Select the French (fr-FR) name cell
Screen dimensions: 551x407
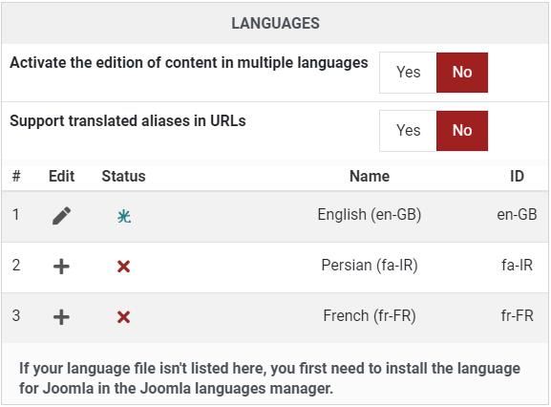click(370, 315)
